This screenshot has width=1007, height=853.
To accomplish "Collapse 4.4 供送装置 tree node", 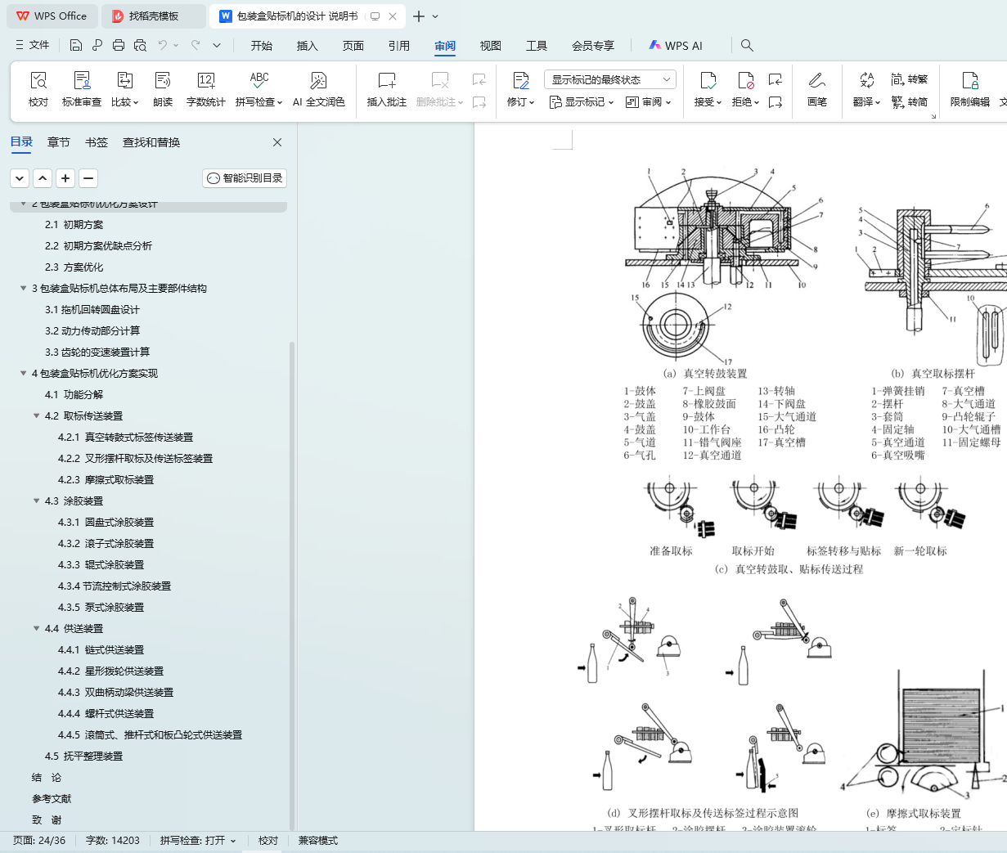I will tap(37, 628).
